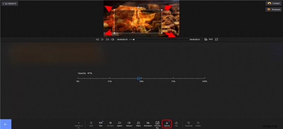The height and width of the screenshot is (129, 283).
Task: Click the total duration 00:00:08.51
Action: coord(195,39)
